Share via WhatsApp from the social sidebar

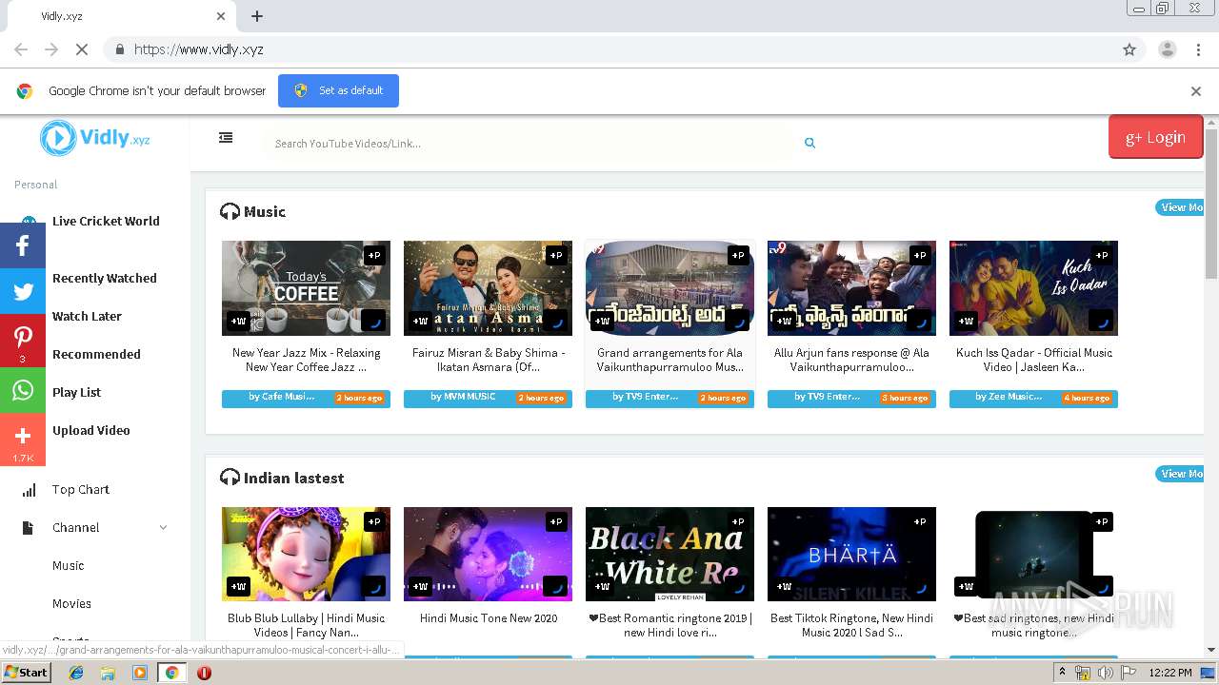point(23,390)
